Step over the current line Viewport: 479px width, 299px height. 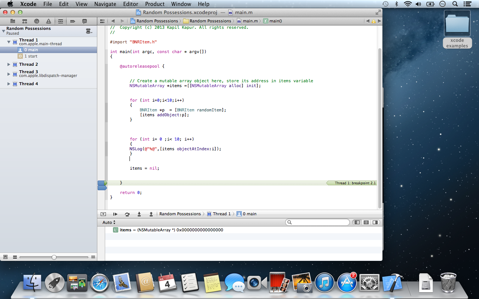pyautogui.click(x=127, y=214)
